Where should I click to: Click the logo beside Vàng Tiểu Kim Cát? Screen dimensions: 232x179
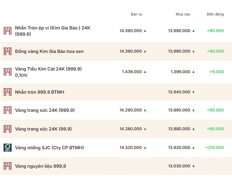(x=7, y=72)
